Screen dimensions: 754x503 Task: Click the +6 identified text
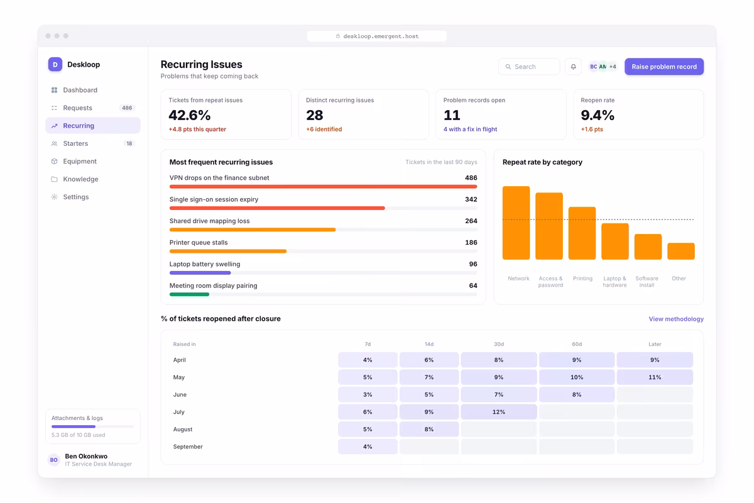pos(324,130)
